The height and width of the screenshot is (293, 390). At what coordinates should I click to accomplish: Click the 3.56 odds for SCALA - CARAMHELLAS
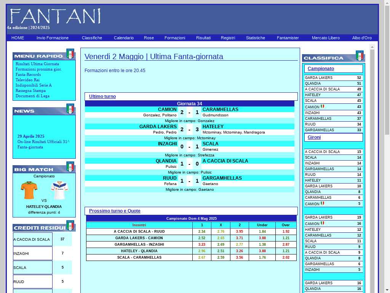239,258
